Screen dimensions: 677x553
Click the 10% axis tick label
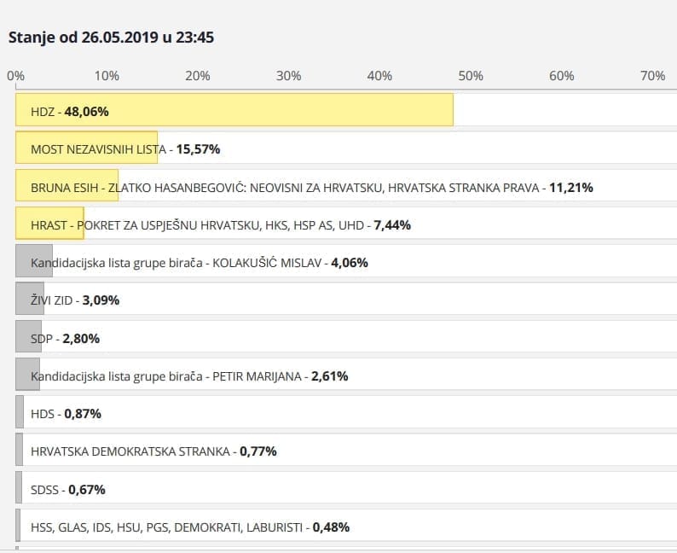(x=107, y=76)
